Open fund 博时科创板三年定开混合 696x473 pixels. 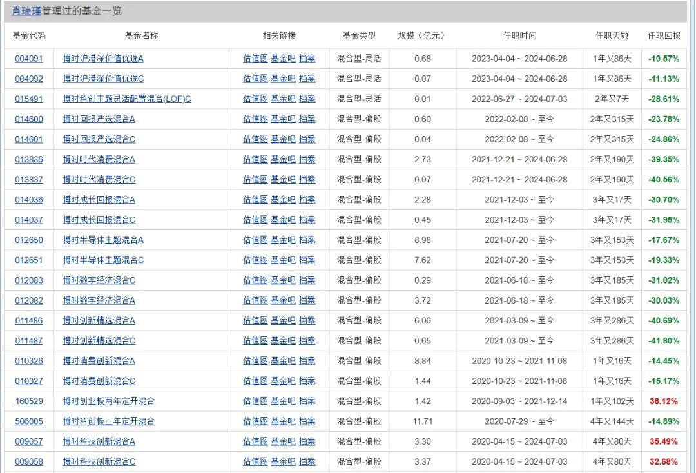tap(109, 421)
